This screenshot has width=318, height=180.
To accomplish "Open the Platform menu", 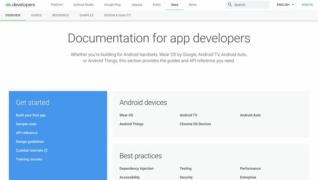I will [57, 5].
